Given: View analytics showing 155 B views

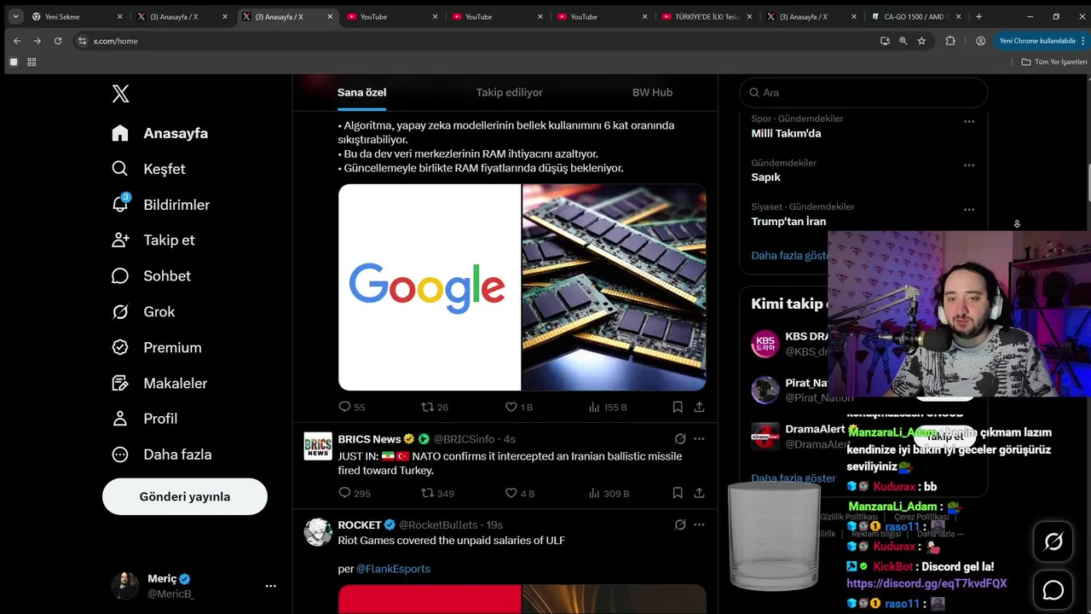Looking at the screenshot, I should point(608,407).
